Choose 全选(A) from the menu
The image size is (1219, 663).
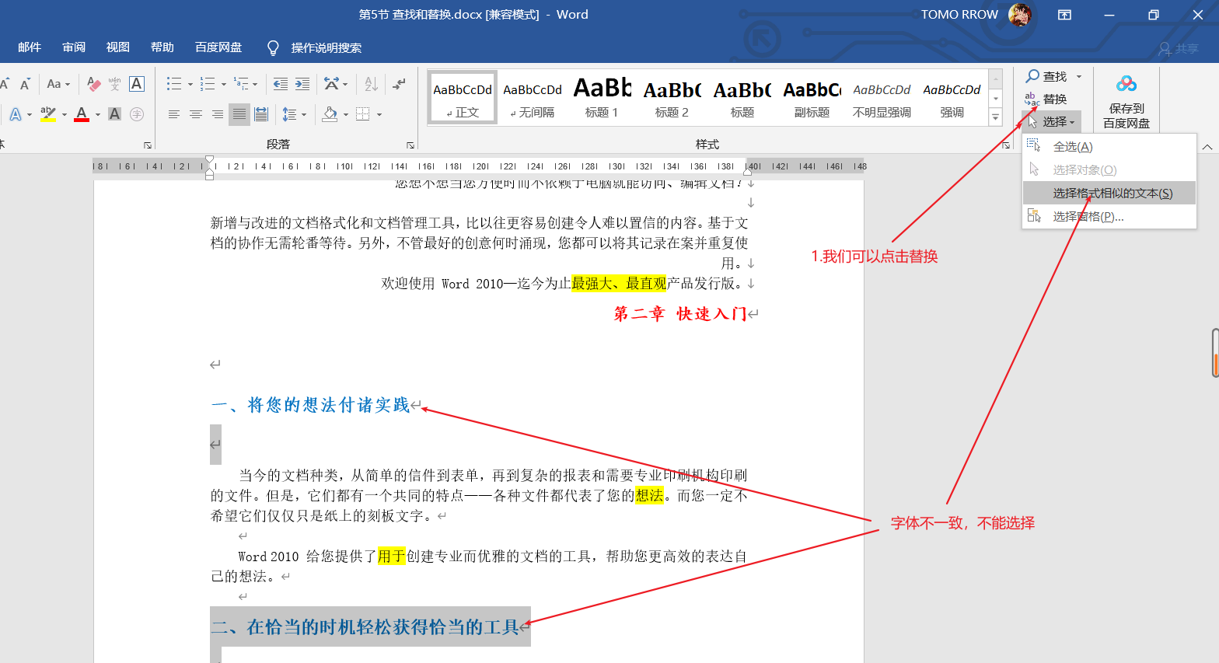point(1109,147)
